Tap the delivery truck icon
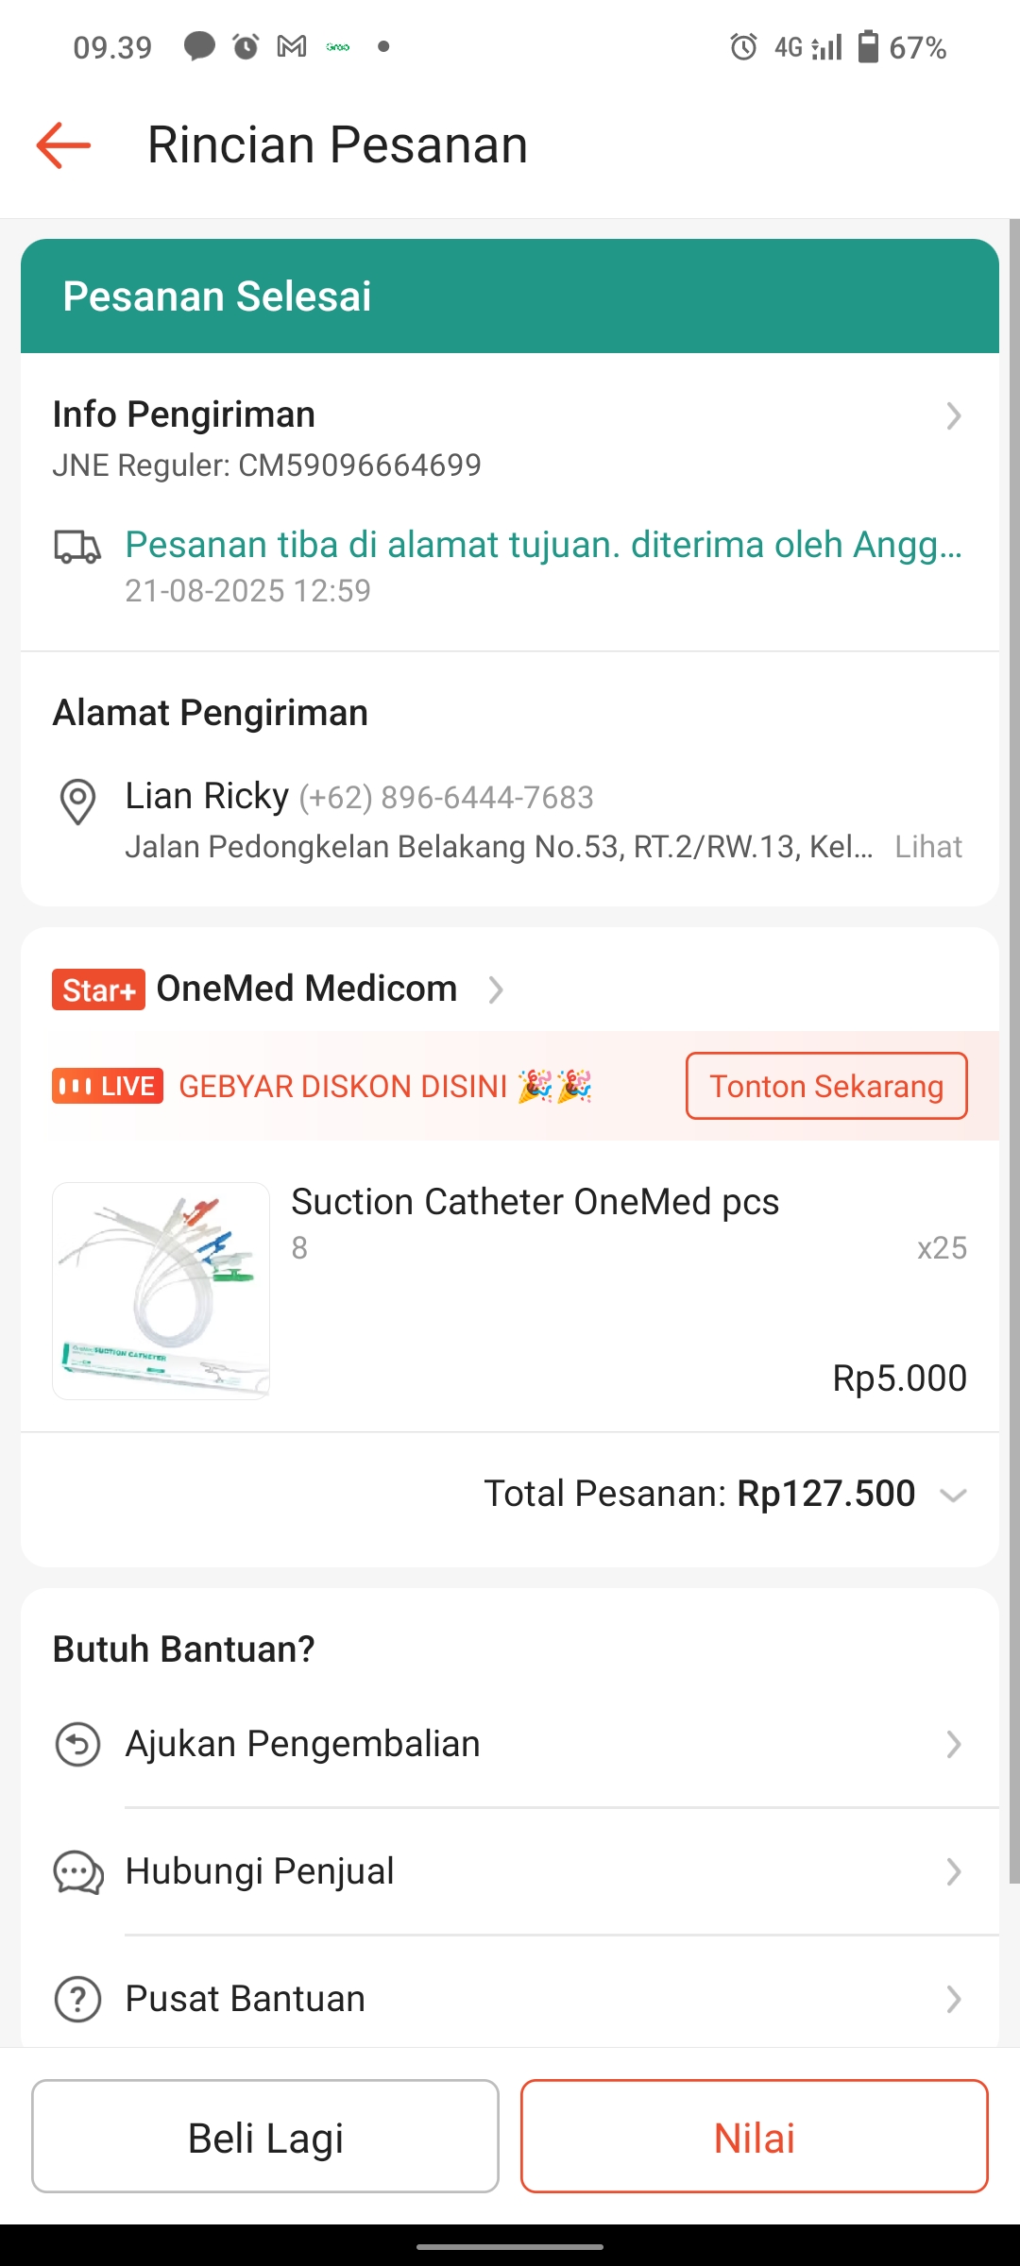Image resolution: width=1020 pixels, height=2266 pixels. [77, 547]
